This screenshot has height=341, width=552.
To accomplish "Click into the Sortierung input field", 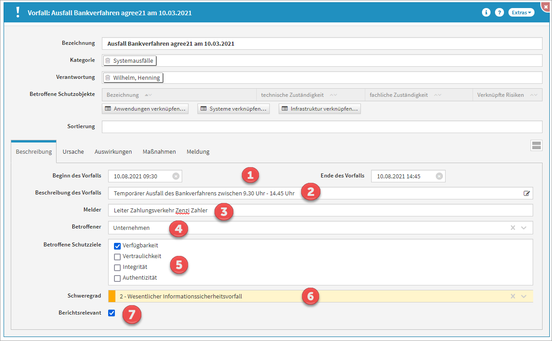I will (322, 127).
